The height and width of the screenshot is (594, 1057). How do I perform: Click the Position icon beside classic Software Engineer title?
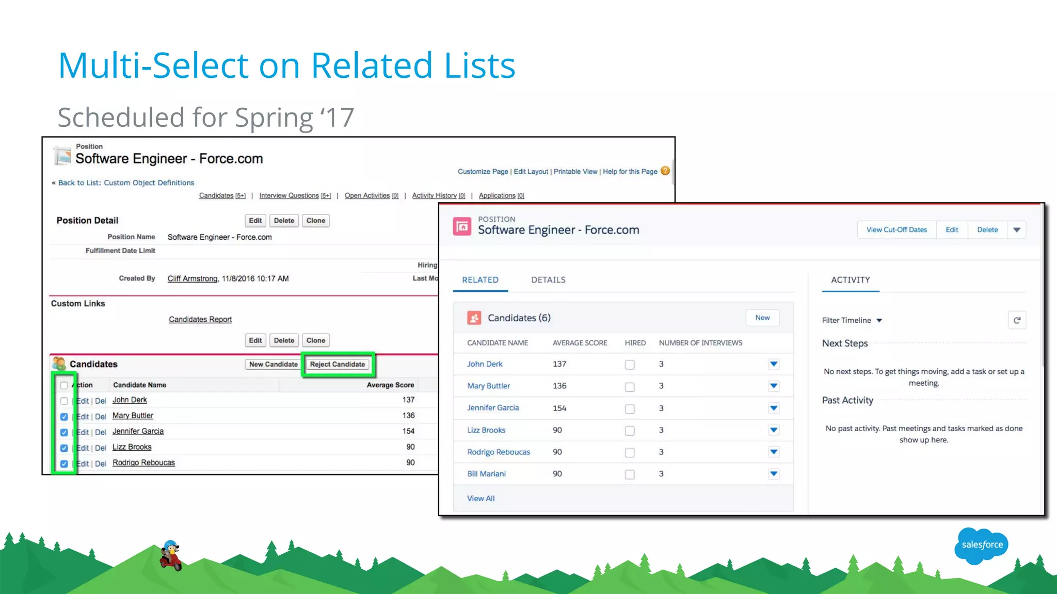click(63, 155)
